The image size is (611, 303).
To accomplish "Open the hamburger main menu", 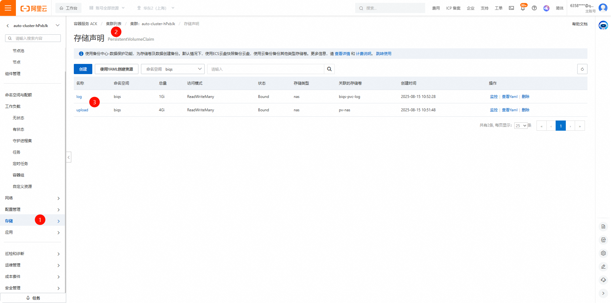I will [x=8, y=8].
